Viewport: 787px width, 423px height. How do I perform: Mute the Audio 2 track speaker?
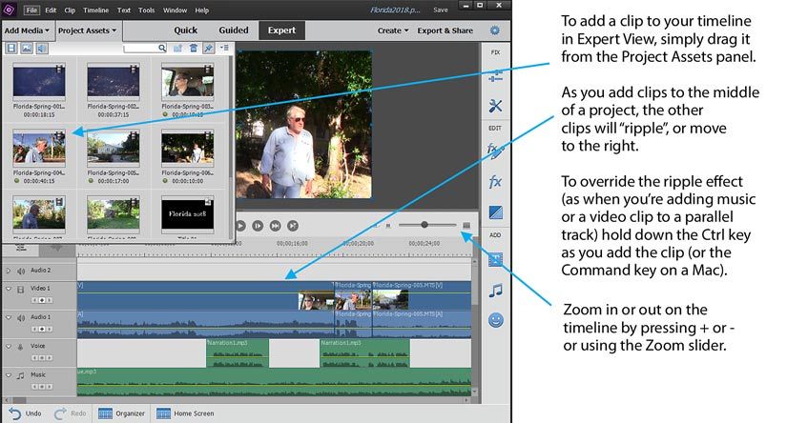21,272
